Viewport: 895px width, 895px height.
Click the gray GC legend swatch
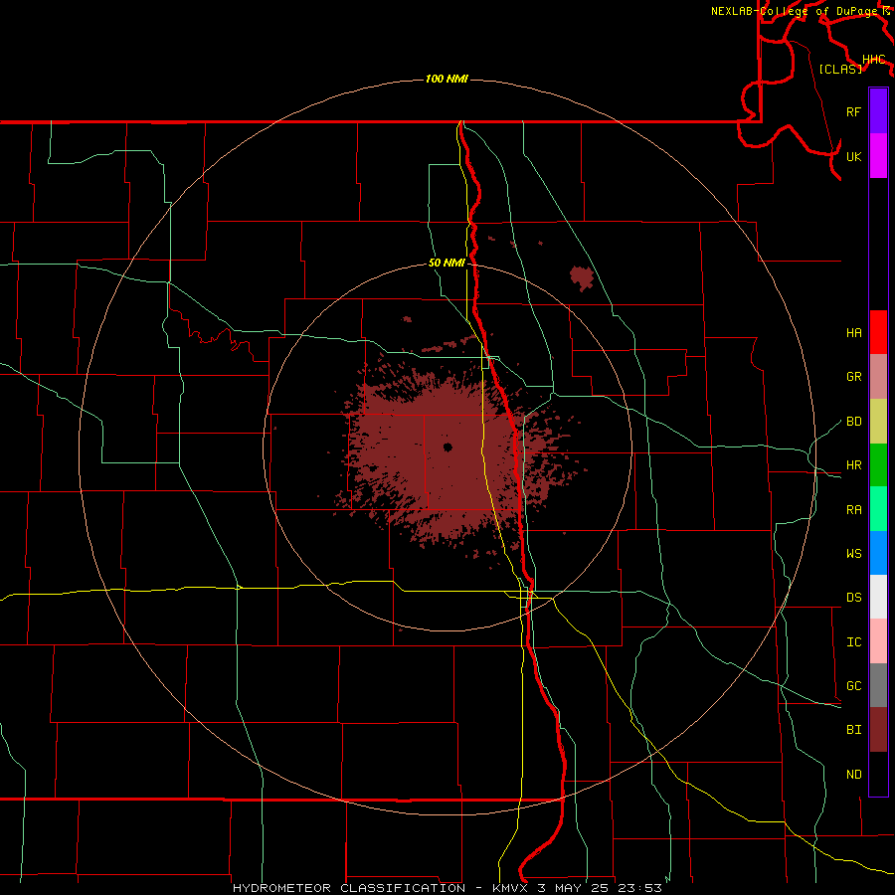[878, 685]
